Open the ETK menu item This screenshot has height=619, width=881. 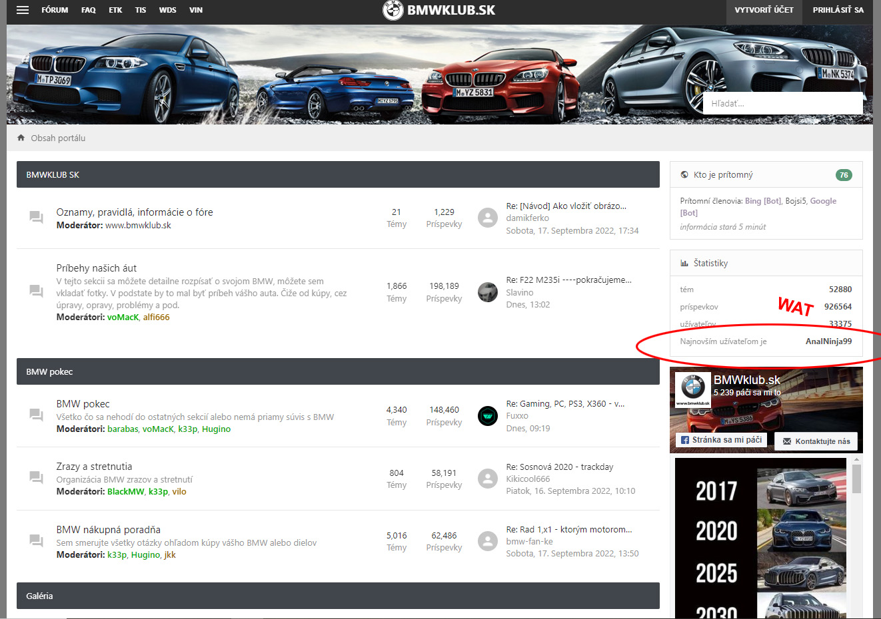pyautogui.click(x=115, y=10)
